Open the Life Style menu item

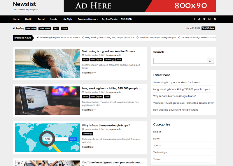(x=67, y=19)
